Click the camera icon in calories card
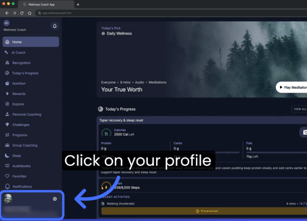 point(305,132)
